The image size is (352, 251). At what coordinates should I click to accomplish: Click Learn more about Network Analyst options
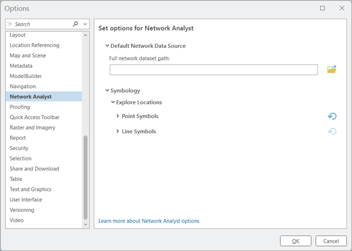149,221
